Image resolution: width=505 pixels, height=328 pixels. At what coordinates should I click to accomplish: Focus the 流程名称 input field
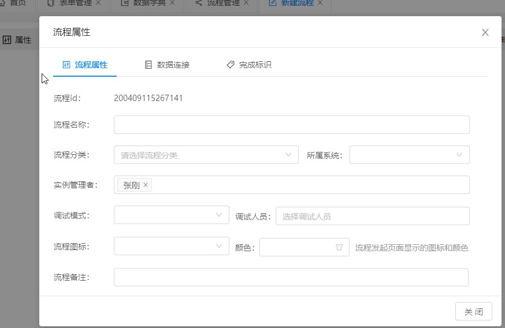pos(291,125)
